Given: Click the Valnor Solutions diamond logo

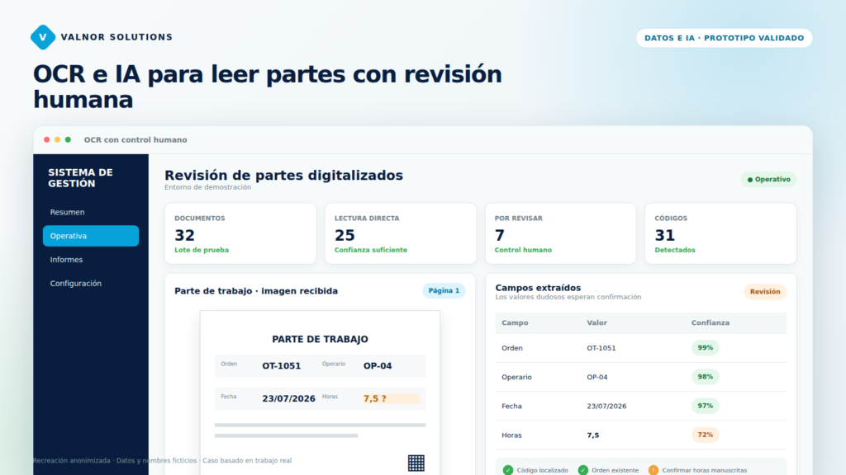Looking at the screenshot, I should click(43, 37).
